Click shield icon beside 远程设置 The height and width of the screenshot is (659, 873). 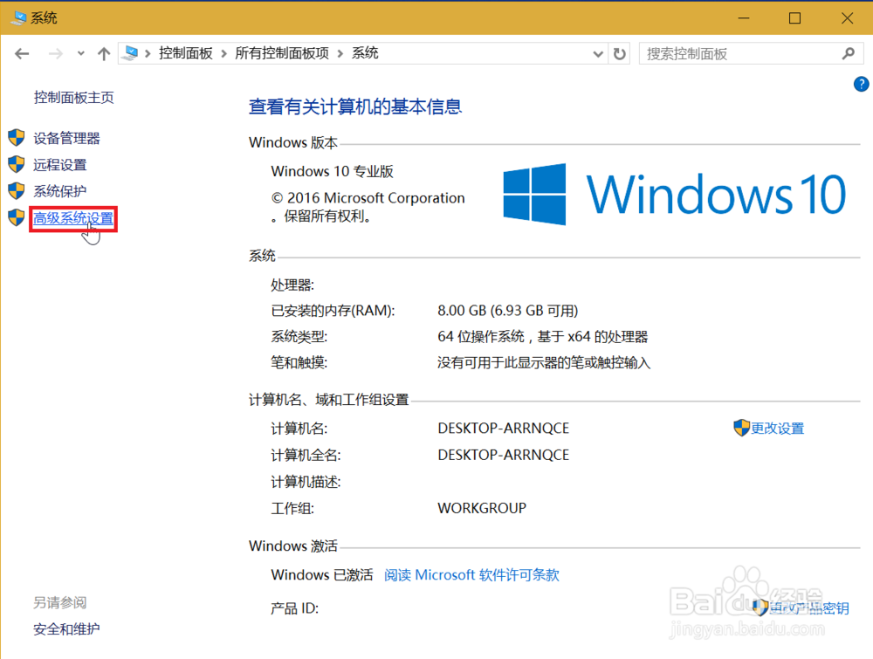point(17,164)
